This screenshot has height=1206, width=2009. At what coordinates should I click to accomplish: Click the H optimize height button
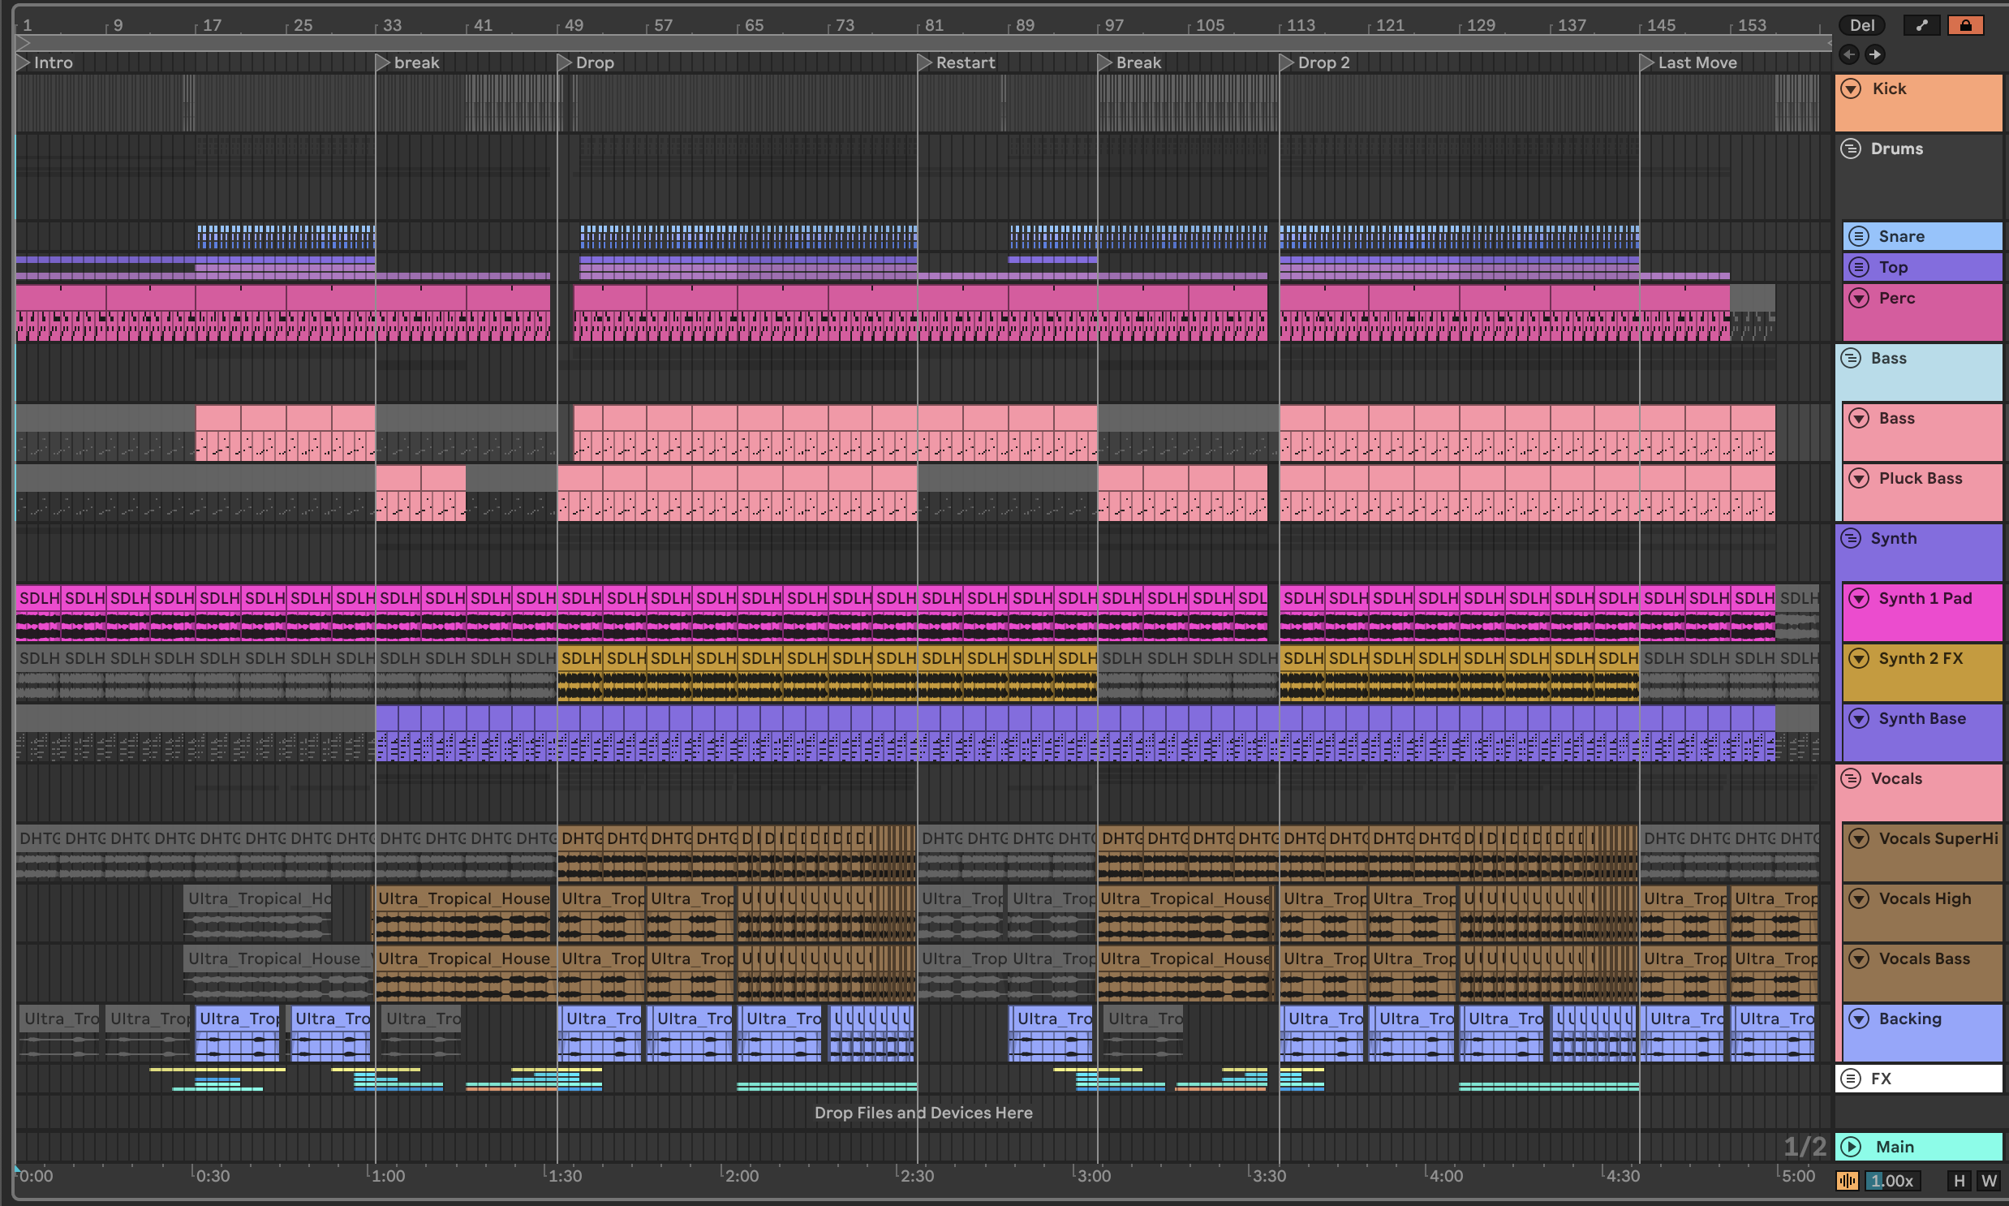click(1960, 1181)
